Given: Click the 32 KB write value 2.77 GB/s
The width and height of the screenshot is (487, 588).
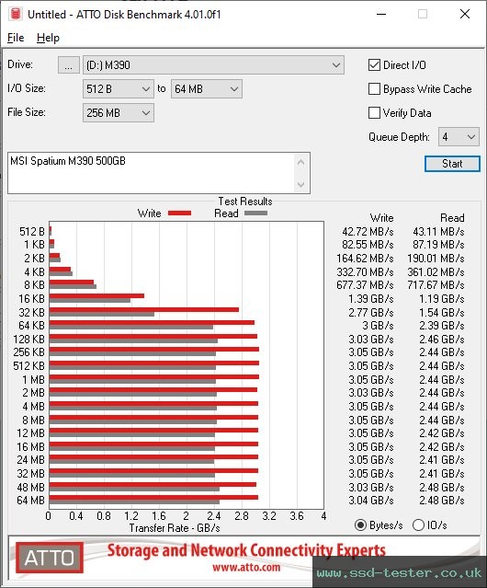Looking at the screenshot, I should pos(371,312).
